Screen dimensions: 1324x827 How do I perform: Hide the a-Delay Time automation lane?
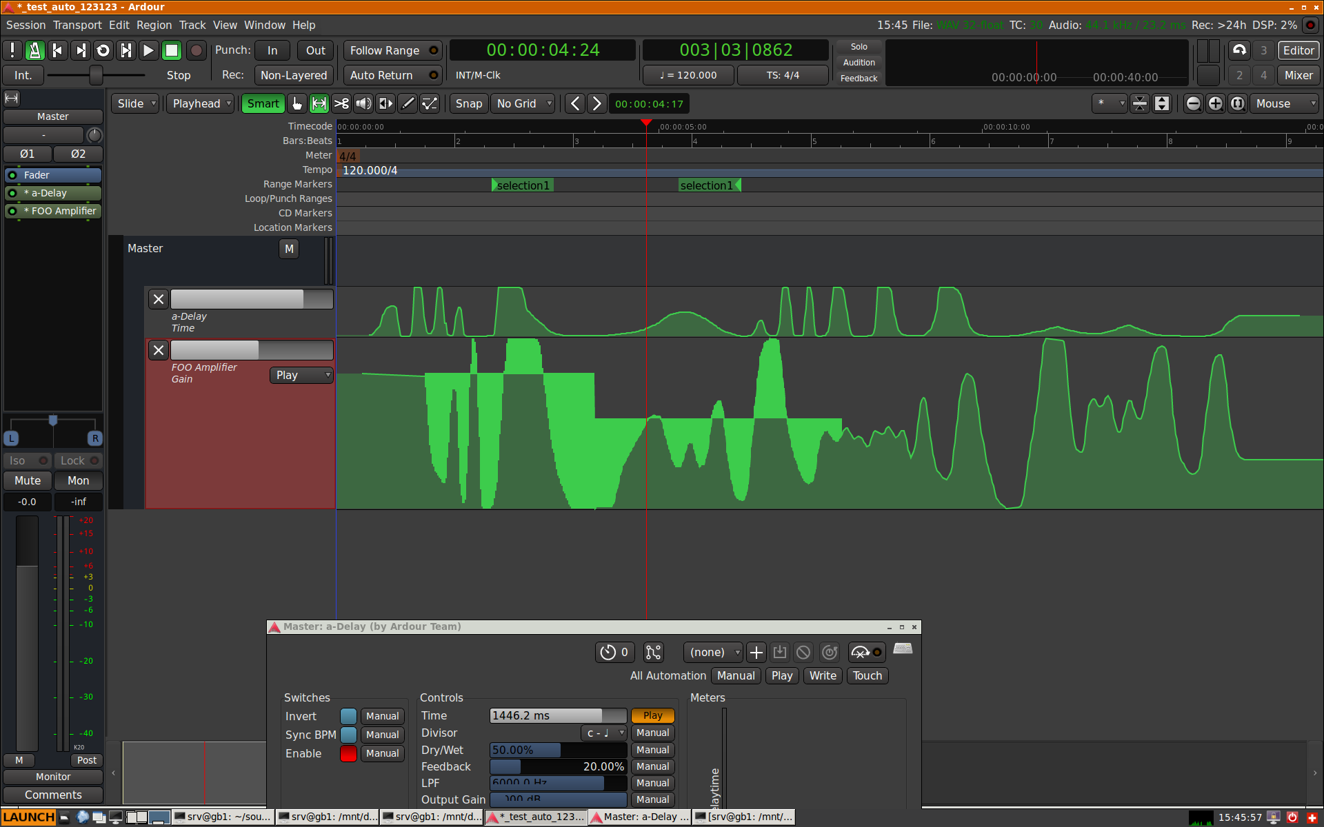[x=159, y=299]
